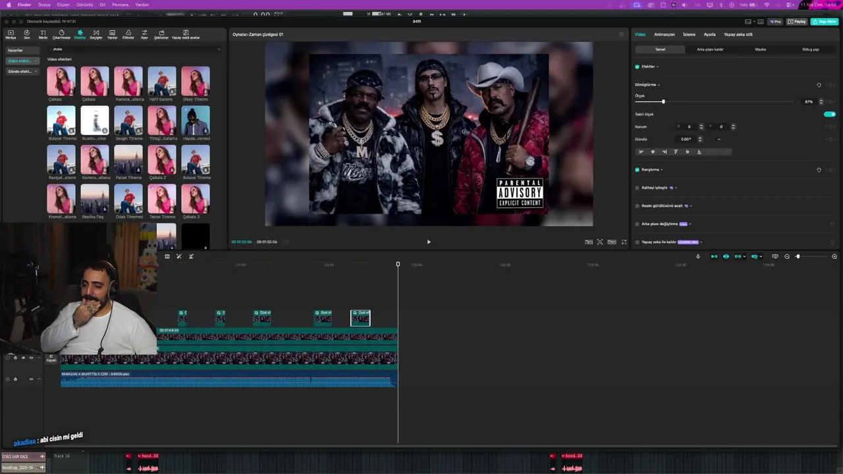Click the effects search field
843x474 pixels.
[134, 49]
